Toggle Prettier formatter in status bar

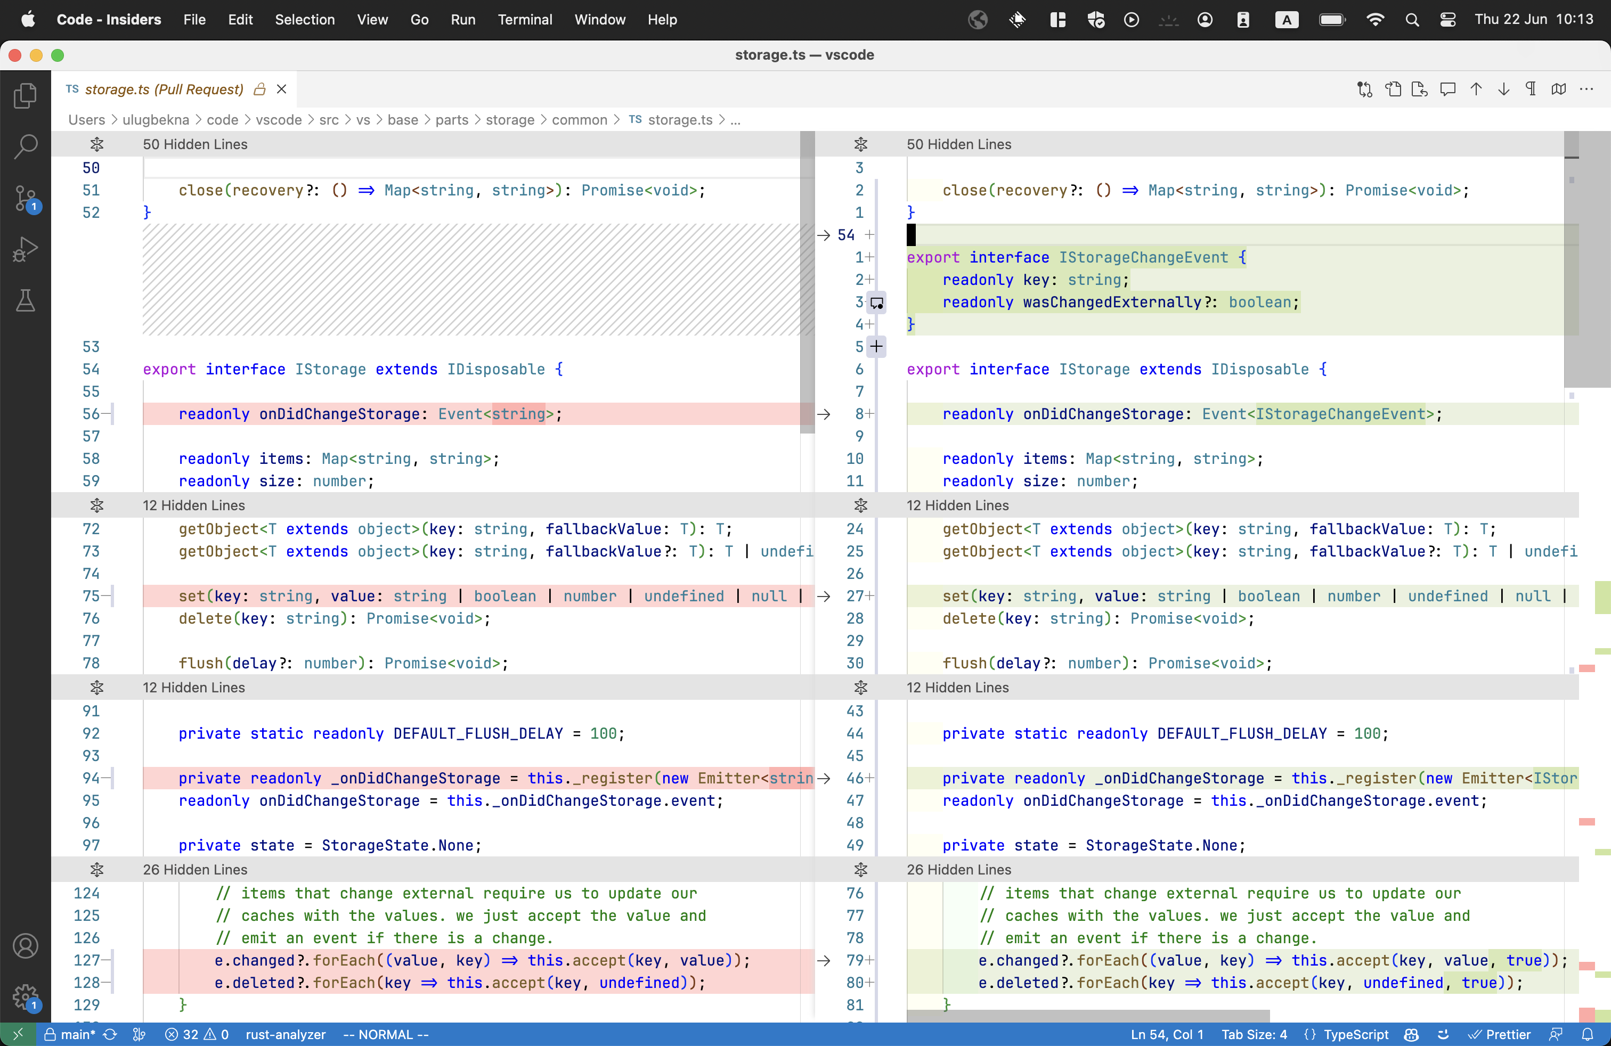coord(1500,1034)
